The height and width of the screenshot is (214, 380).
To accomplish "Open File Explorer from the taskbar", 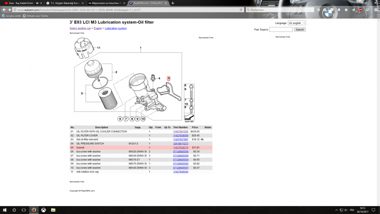I will click(x=53, y=210).
